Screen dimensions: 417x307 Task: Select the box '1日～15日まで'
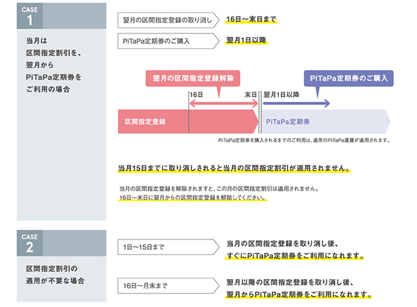(x=169, y=247)
